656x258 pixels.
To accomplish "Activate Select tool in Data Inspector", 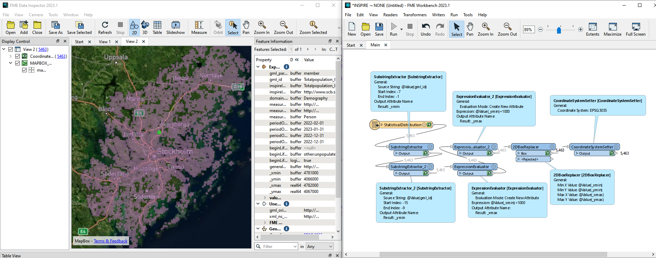I will click(233, 28).
